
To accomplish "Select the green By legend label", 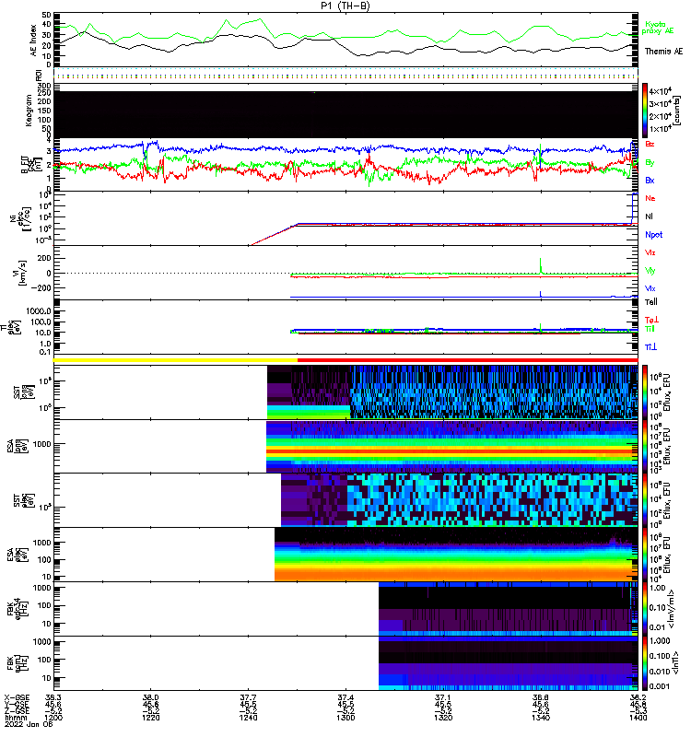I will point(650,162).
